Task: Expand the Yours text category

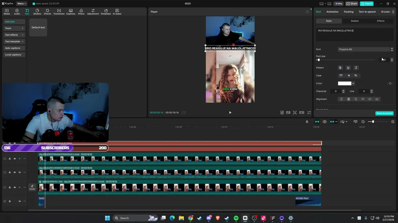Action: click(x=14, y=28)
